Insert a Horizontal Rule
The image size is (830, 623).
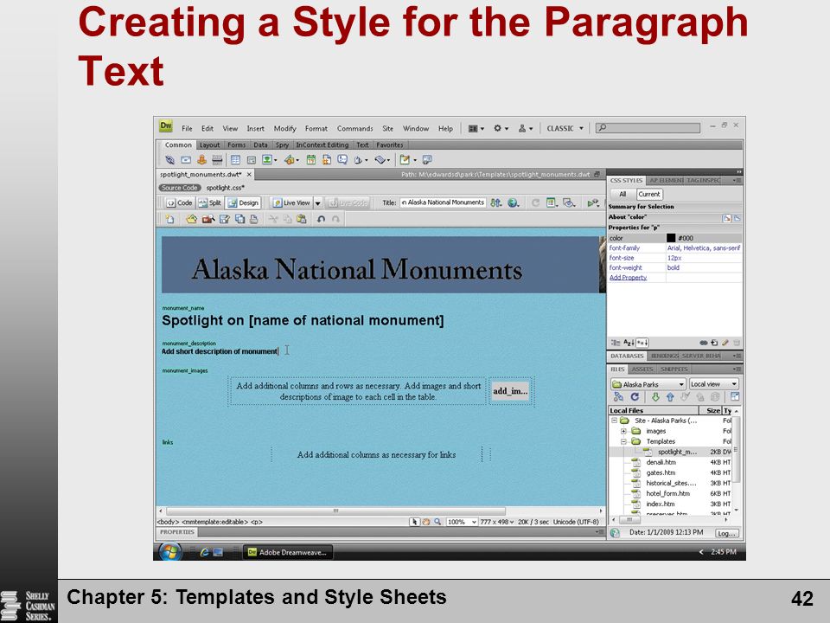pyautogui.click(x=217, y=159)
